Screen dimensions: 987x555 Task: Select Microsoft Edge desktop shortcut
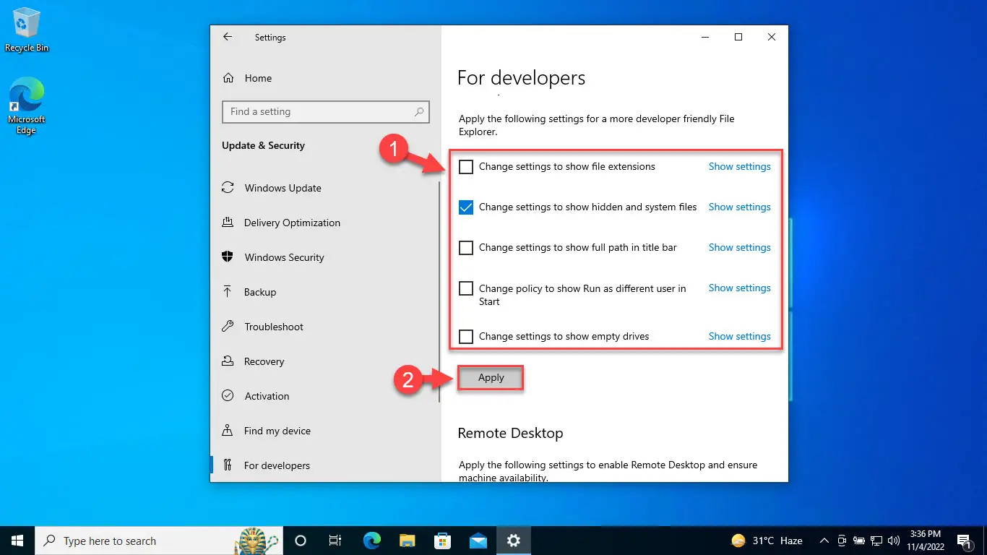click(27, 106)
